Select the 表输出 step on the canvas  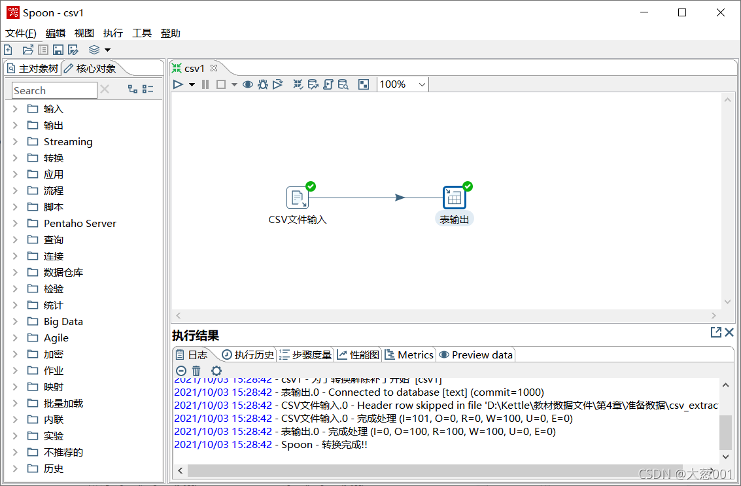(454, 196)
